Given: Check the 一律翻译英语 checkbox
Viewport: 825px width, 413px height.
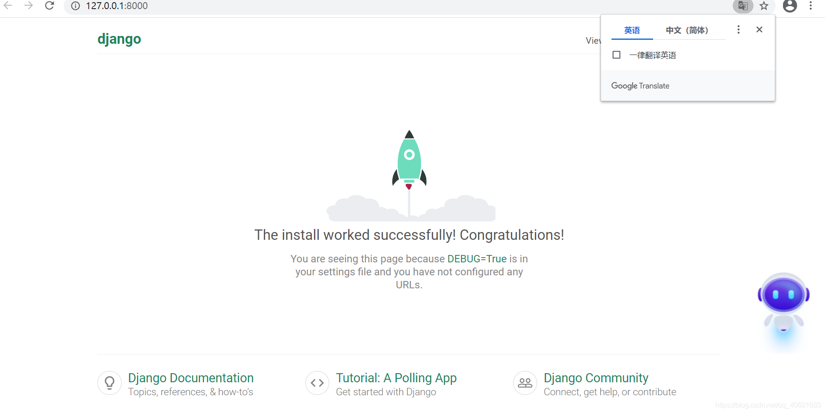Looking at the screenshot, I should point(617,55).
